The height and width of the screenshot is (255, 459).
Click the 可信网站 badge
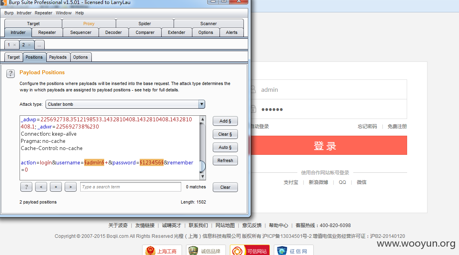250,250
